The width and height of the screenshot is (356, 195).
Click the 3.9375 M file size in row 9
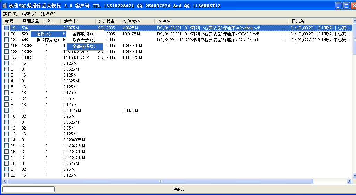tap(130, 110)
